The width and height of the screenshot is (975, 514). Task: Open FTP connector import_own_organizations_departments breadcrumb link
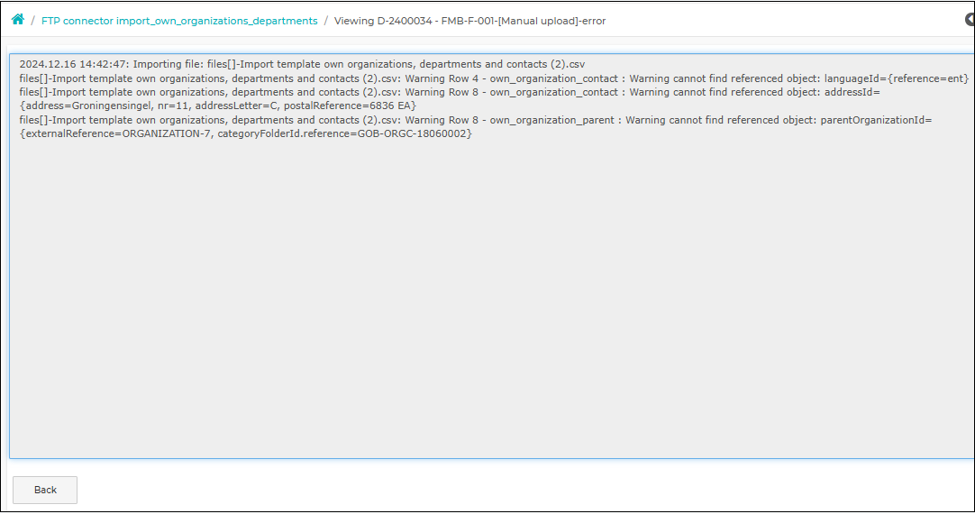[179, 21]
